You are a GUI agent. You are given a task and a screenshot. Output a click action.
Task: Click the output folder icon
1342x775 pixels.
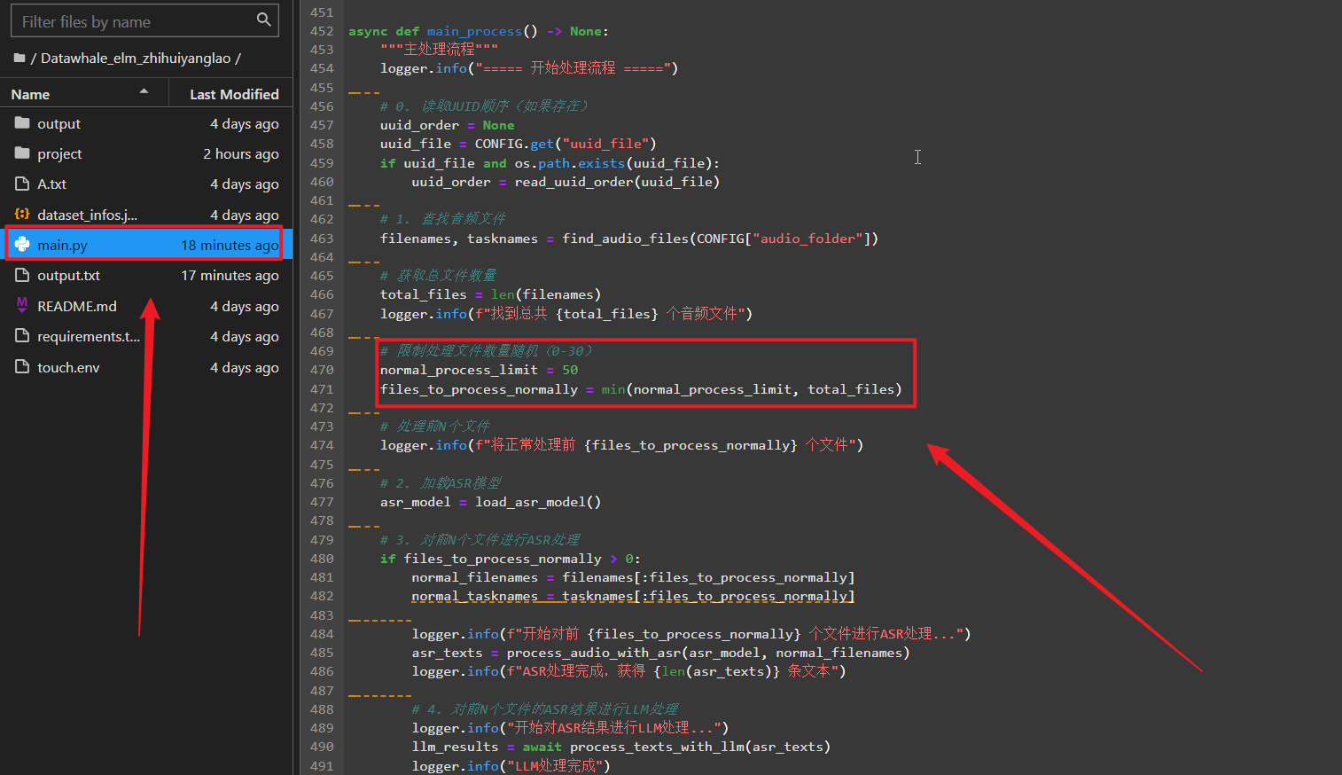(x=22, y=123)
